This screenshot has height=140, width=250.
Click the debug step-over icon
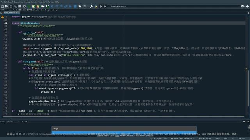click(x=57, y=6)
